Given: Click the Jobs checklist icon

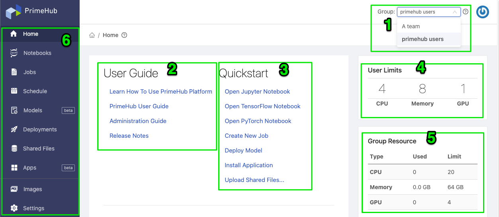Looking at the screenshot, I should click(x=14, y=72).
